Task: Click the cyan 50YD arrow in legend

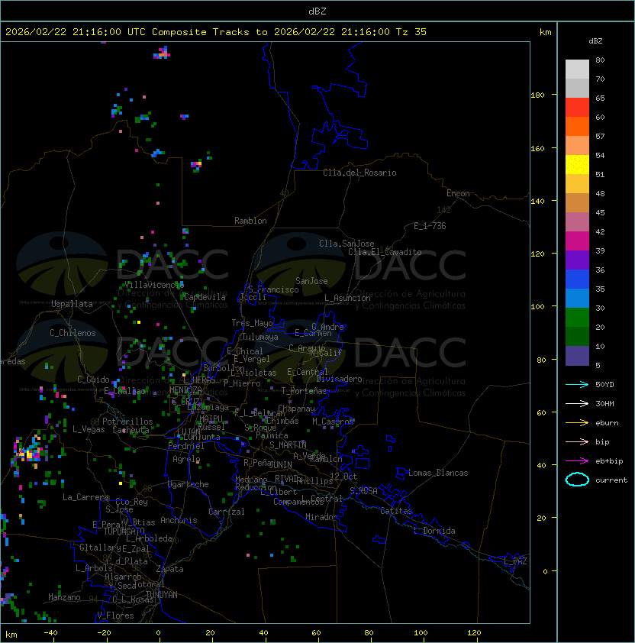Action: point(577,385)
